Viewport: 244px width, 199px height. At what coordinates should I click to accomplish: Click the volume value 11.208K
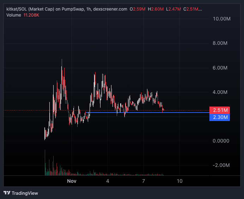[x=31, y=15]
